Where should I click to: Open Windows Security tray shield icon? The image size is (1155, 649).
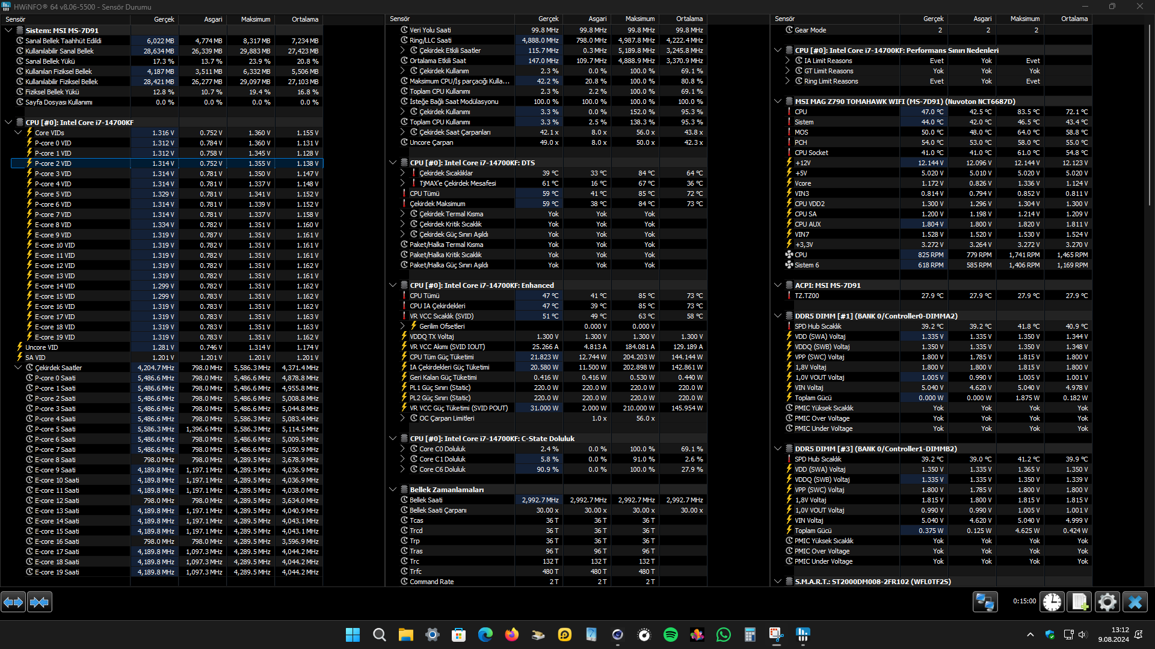[x=1050, y=635]
